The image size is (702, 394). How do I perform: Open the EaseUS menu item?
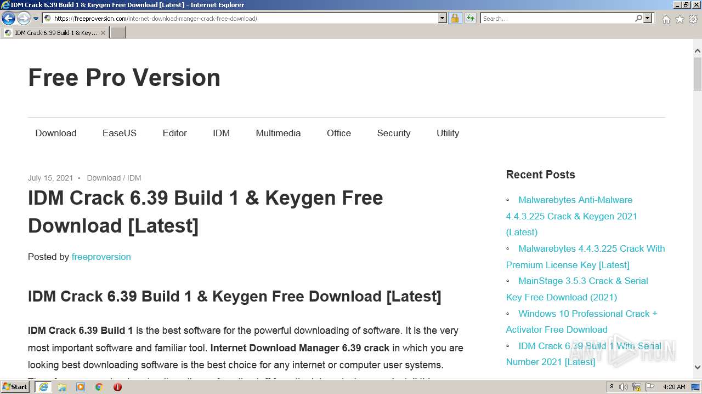point(120,133)
